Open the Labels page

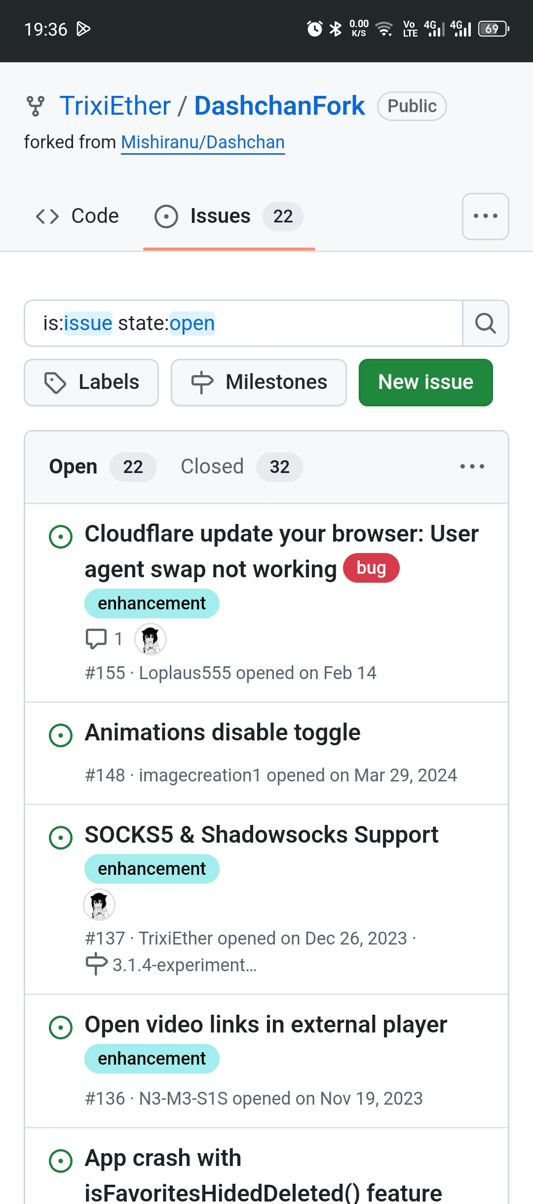[x=91, y=383]
